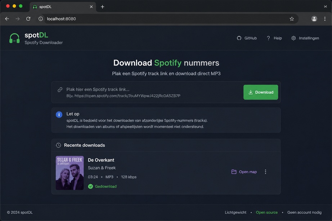
Task: Select the spotDL browser tab
Action: 63,7
